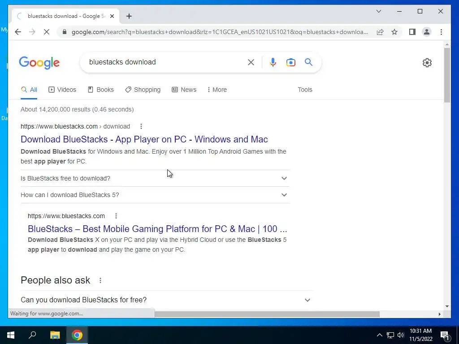The width and height of the screenshot is (459, 344).
Task: Switch to Videos results tab
Action: point(62,90)
